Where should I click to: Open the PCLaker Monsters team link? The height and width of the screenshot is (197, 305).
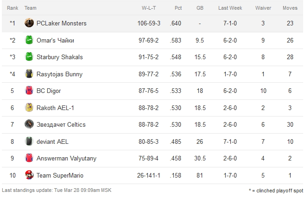click(61, 23)
